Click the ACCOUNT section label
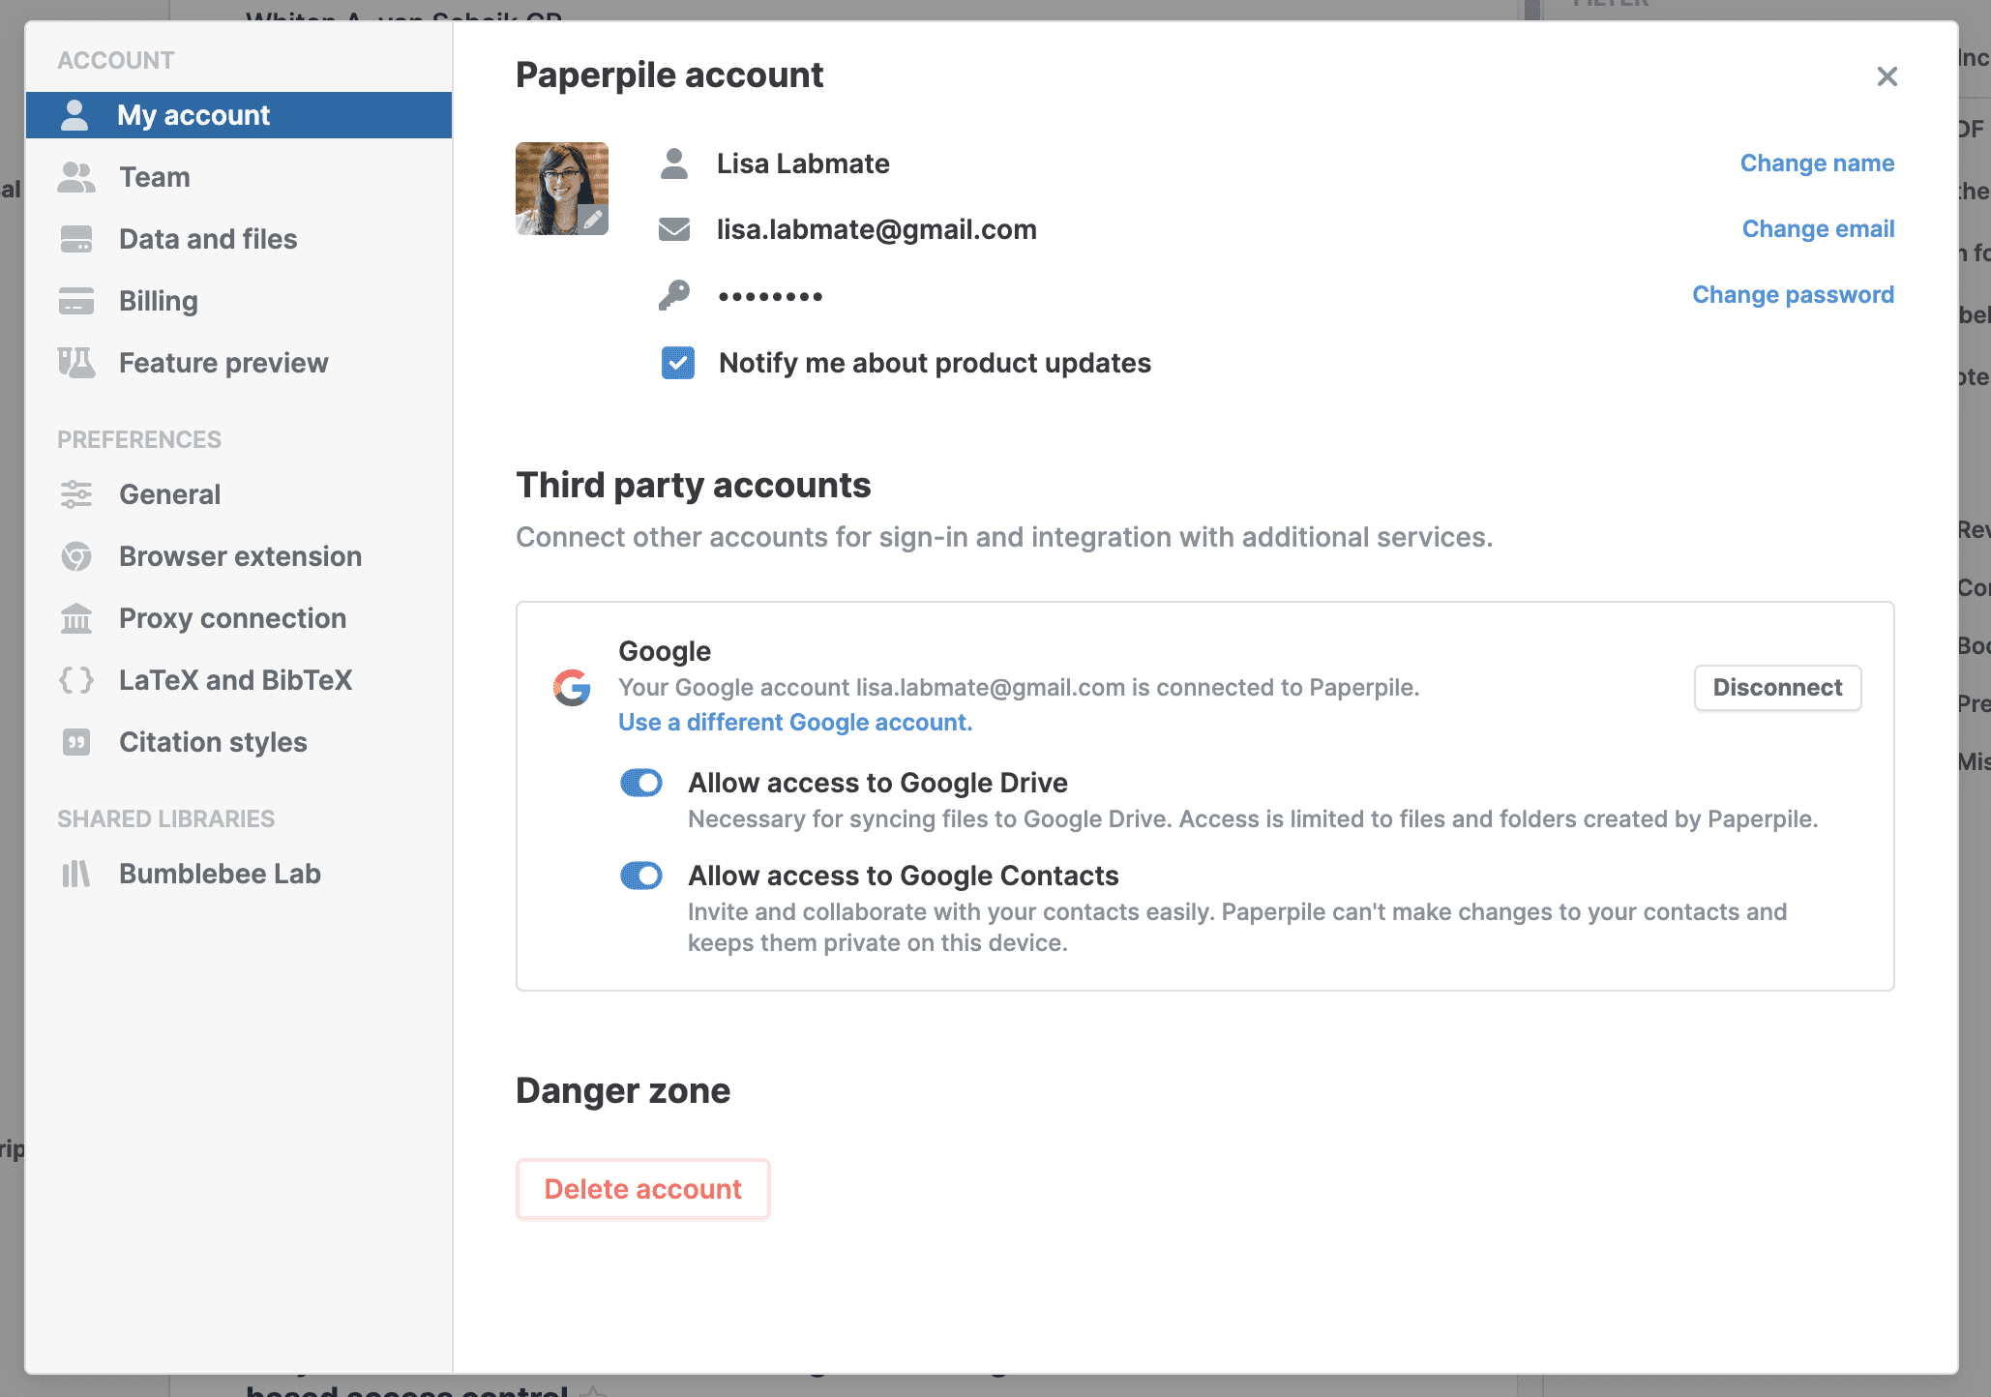Viewport: 1991px width, 1397px height. [x=116, y=60]
